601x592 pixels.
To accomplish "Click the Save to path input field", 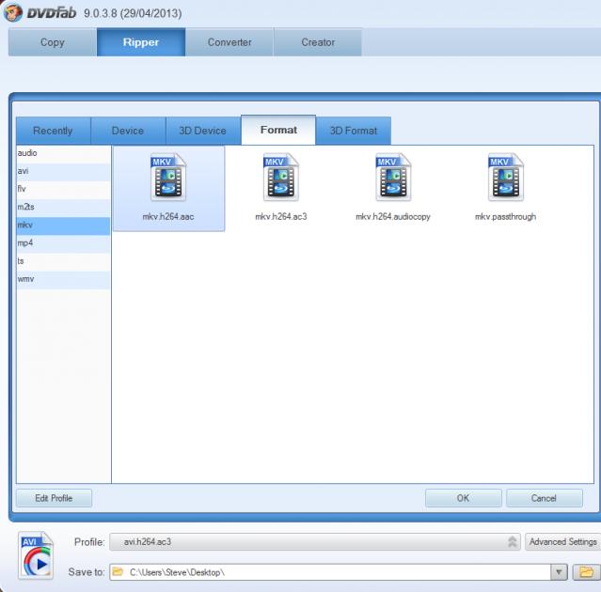I will (x=329, y=572).
